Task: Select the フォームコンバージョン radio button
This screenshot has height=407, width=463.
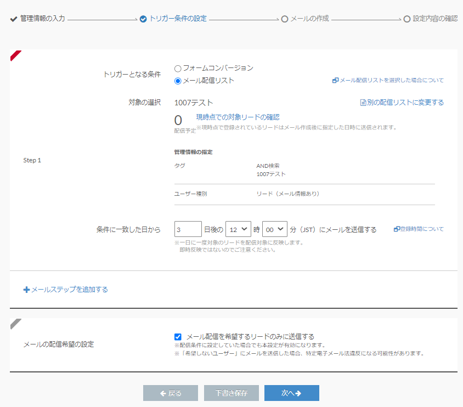Action: [178, 69]
